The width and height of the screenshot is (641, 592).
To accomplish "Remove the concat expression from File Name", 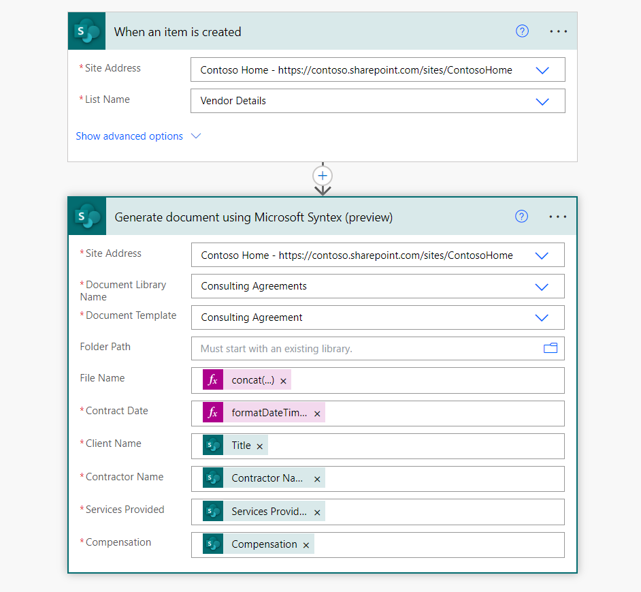I will (x=284, y=381).
